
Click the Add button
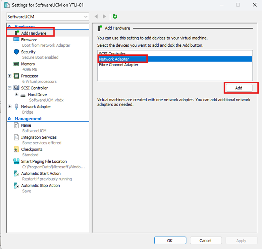pyautogui.click(x=239, y=88)
